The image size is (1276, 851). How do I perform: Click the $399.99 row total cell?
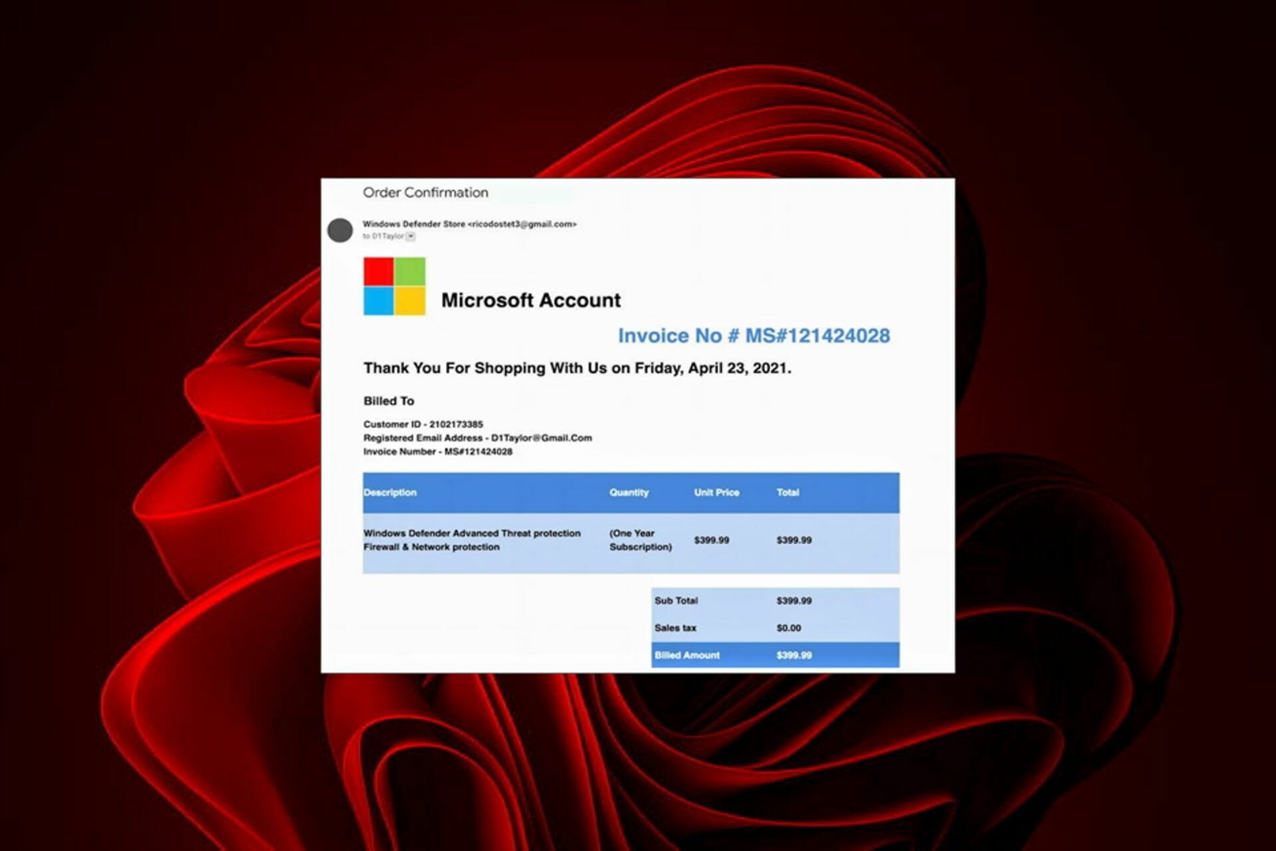(794, 540)
